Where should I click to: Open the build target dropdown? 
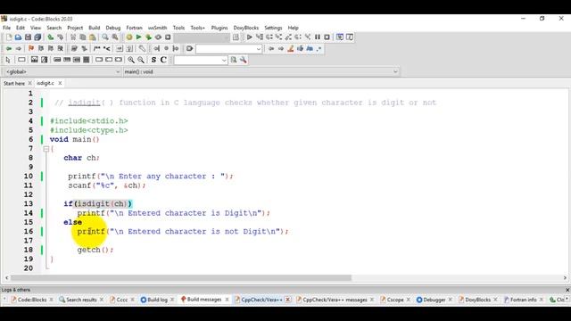pos(202,37)
